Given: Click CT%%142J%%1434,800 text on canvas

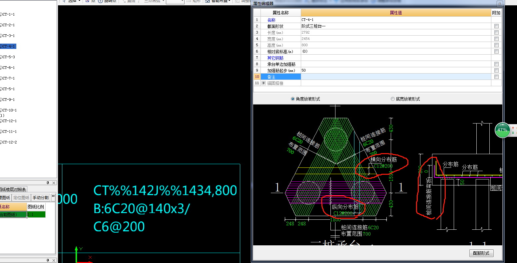Looking at the screenshot, I should [x=165, y=190].
